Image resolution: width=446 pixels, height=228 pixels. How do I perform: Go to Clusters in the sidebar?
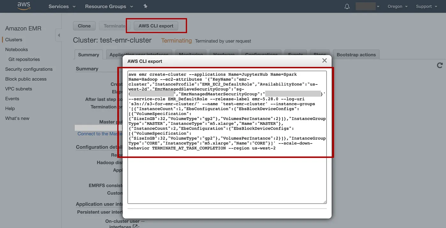[x=14, y=40]
